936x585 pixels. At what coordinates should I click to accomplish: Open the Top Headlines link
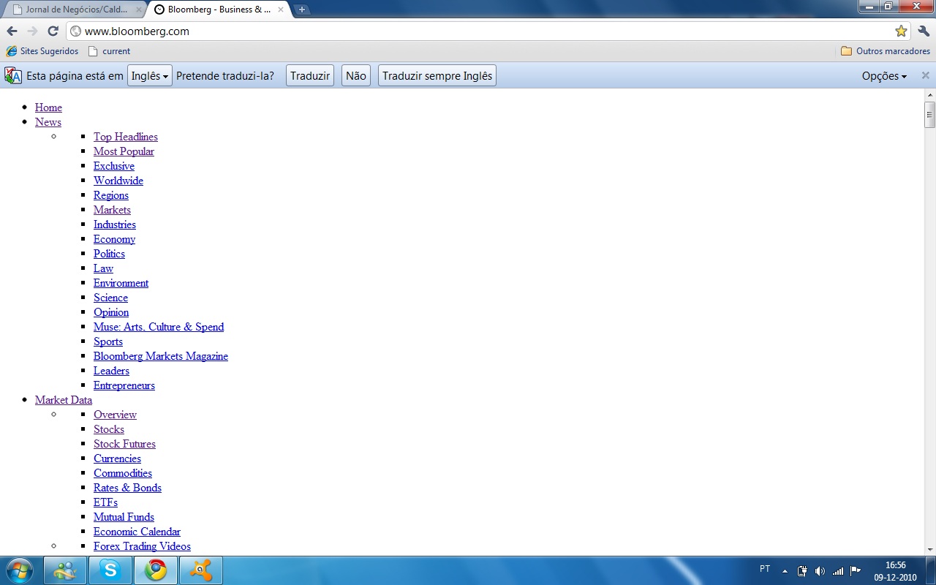click(x=126, y=137)
